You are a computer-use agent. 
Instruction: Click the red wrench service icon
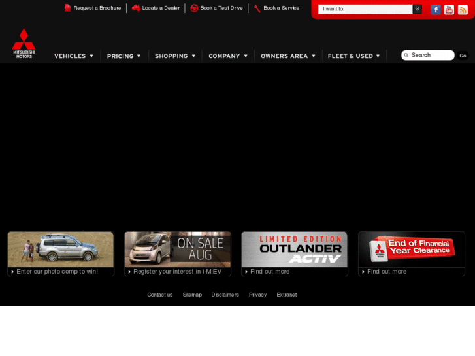point(257,8)
